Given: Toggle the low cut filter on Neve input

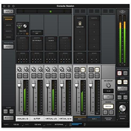Looking at the screenshot, I should pyautogui.click(x=21, y=34).
